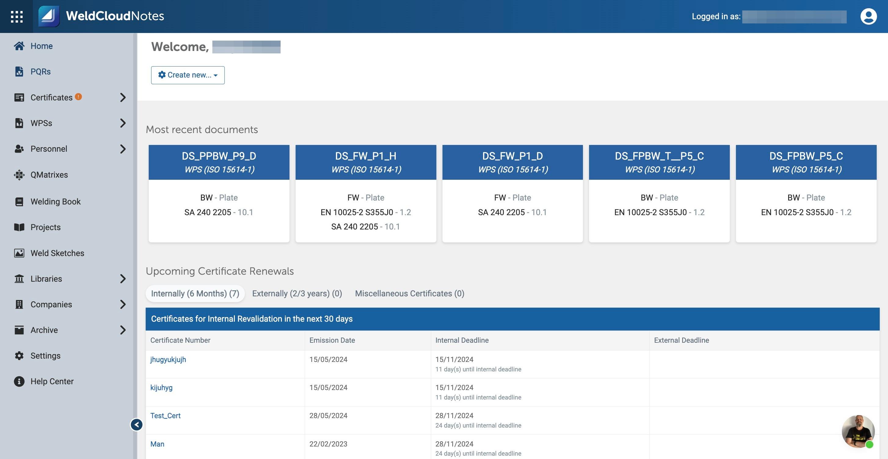888x459 pixels.
Task: Click the Projects open-book icon
Action: [x=19, y=227]
